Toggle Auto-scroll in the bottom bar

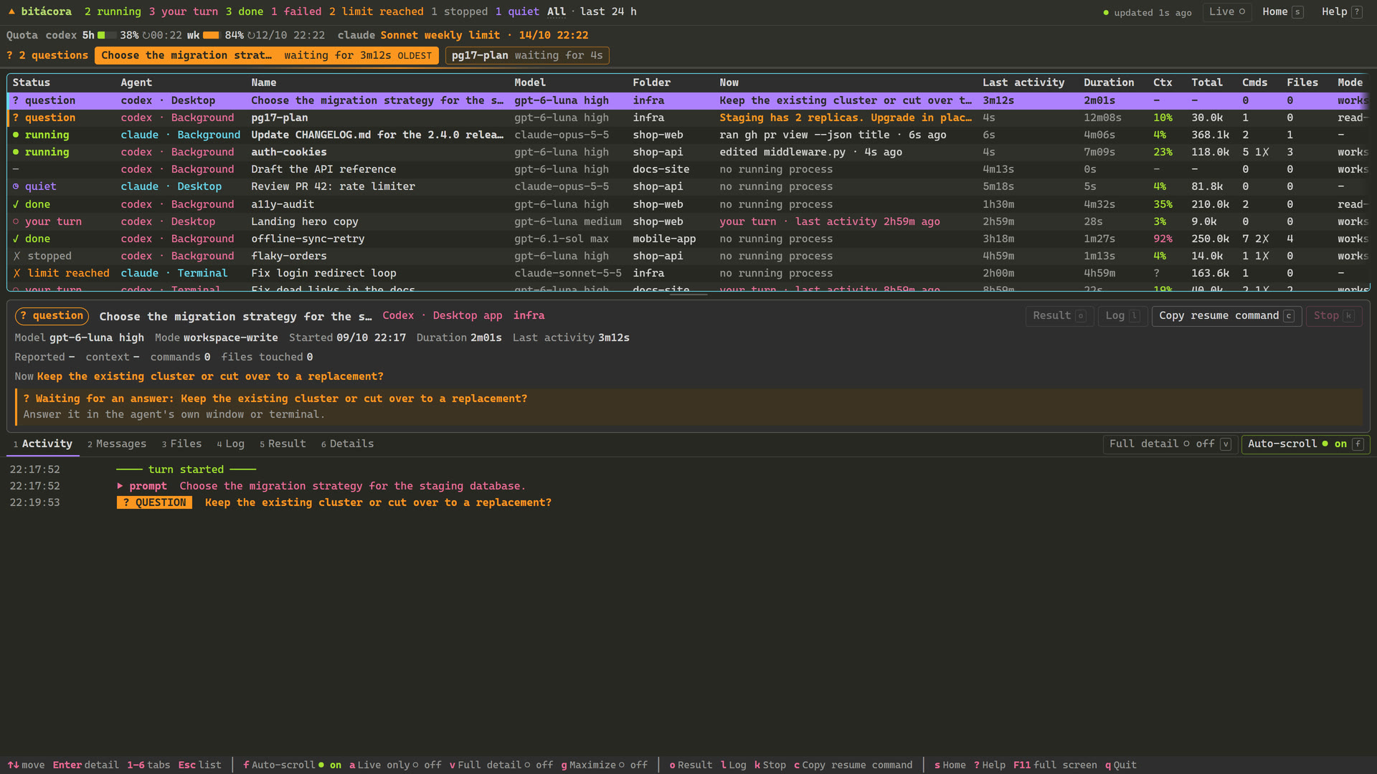[x=292, y=765]
